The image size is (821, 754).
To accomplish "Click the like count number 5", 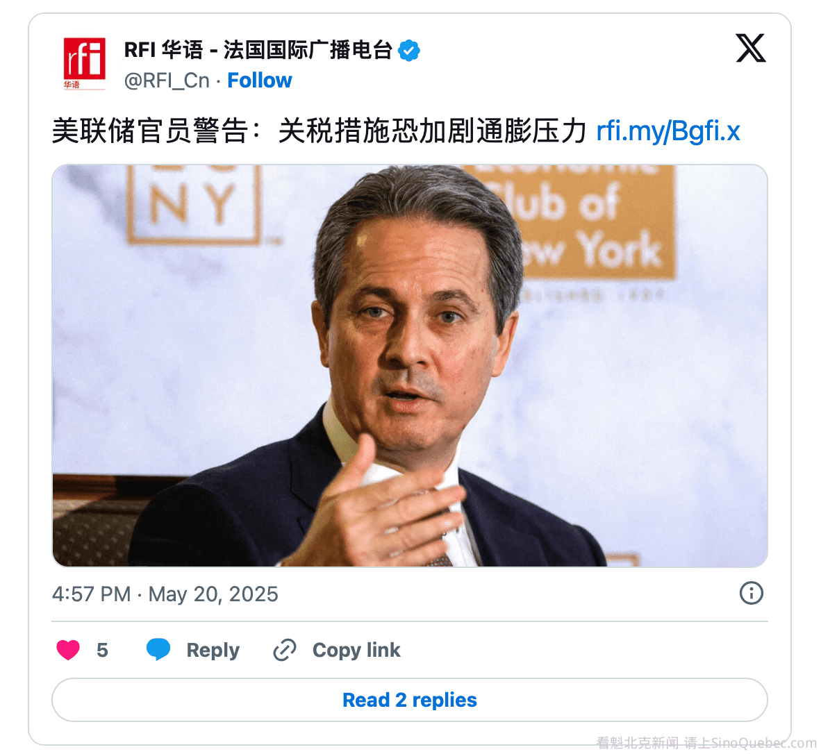I will [x=102, y=650].
